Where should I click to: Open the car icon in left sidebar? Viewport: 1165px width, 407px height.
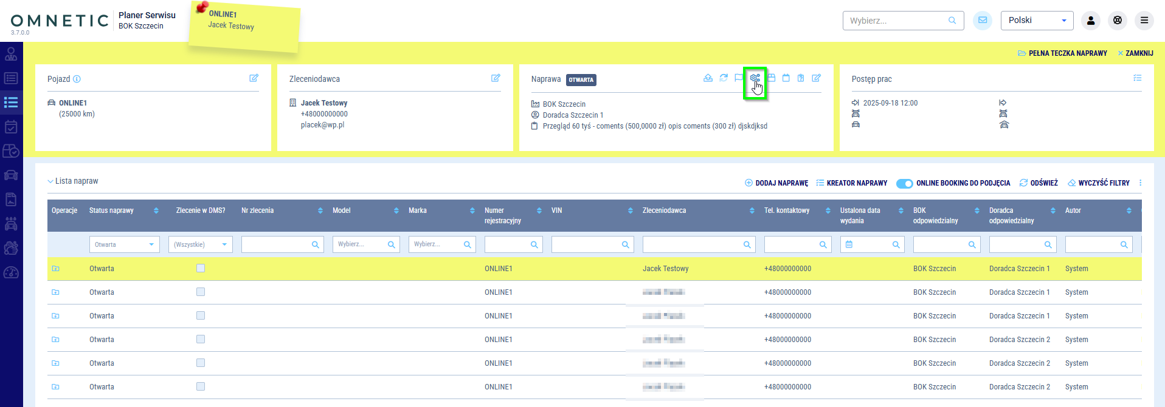click(x=11, y=175)
